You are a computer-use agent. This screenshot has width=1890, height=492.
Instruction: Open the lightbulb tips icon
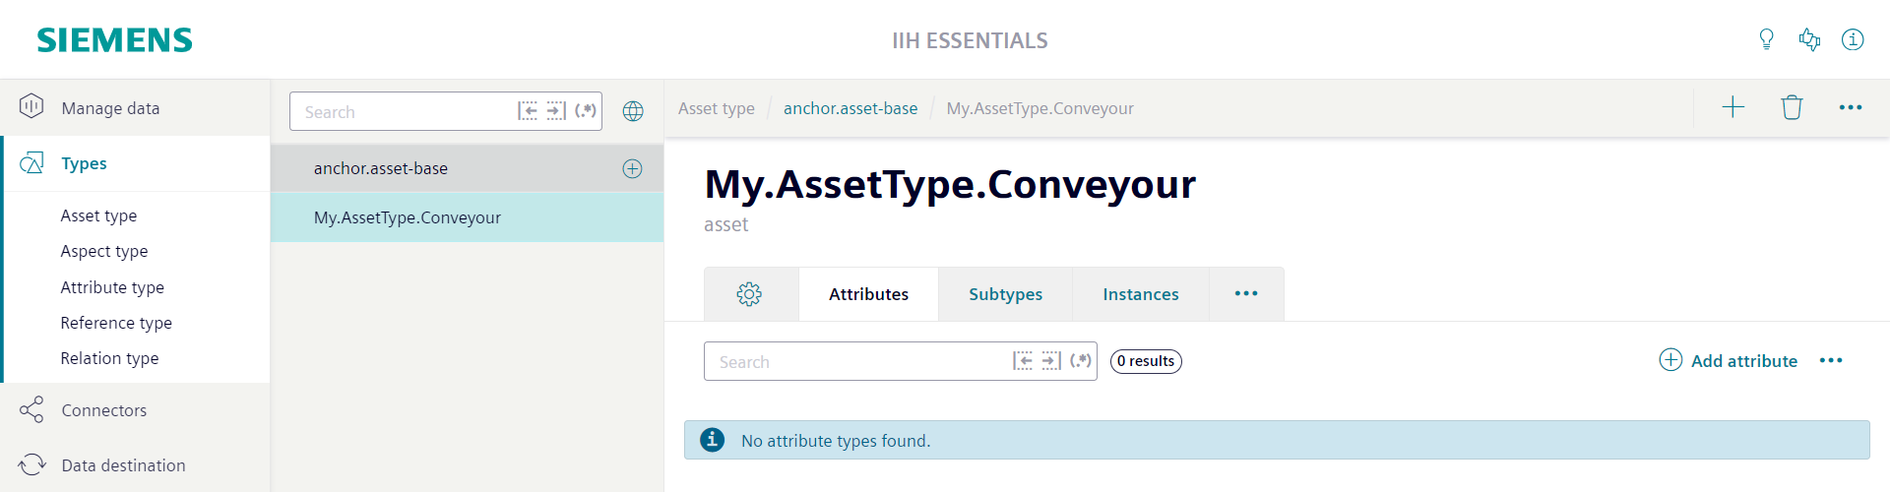tap(1766, 39)
